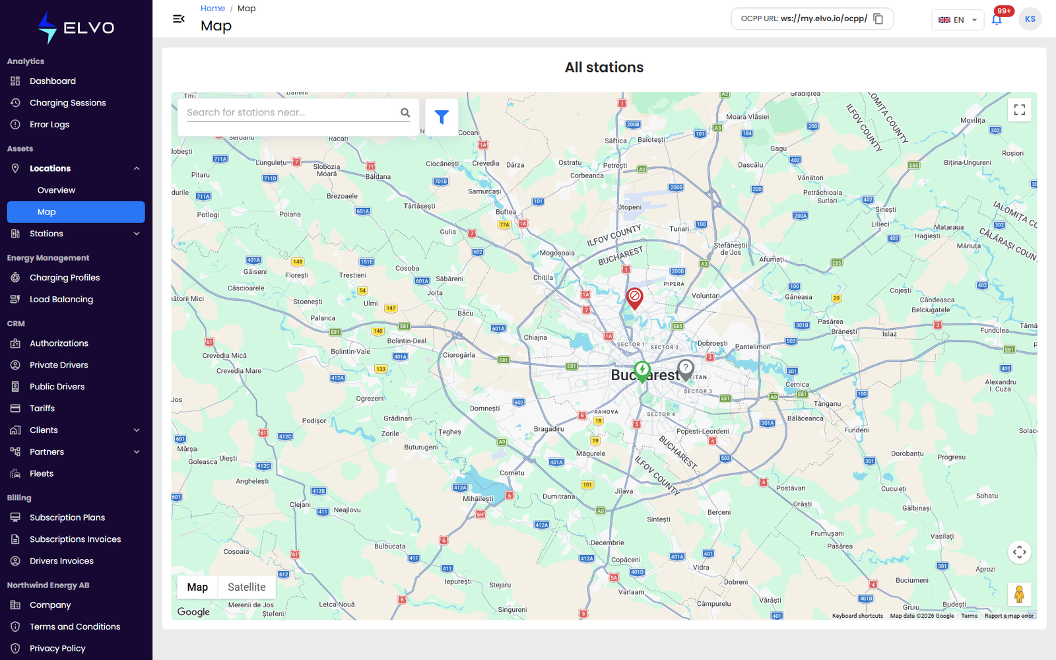Image resolution: width=1056 pixels, height=660 pixels.
Task: Click the red unavailable station marker
Action: (634, 298)
